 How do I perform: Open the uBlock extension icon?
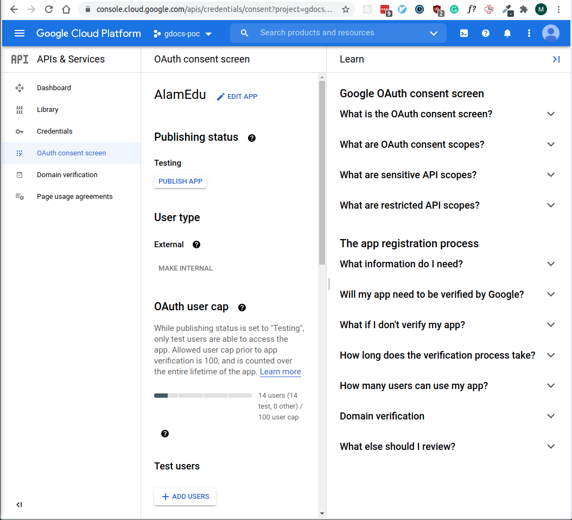coord(437,10)
